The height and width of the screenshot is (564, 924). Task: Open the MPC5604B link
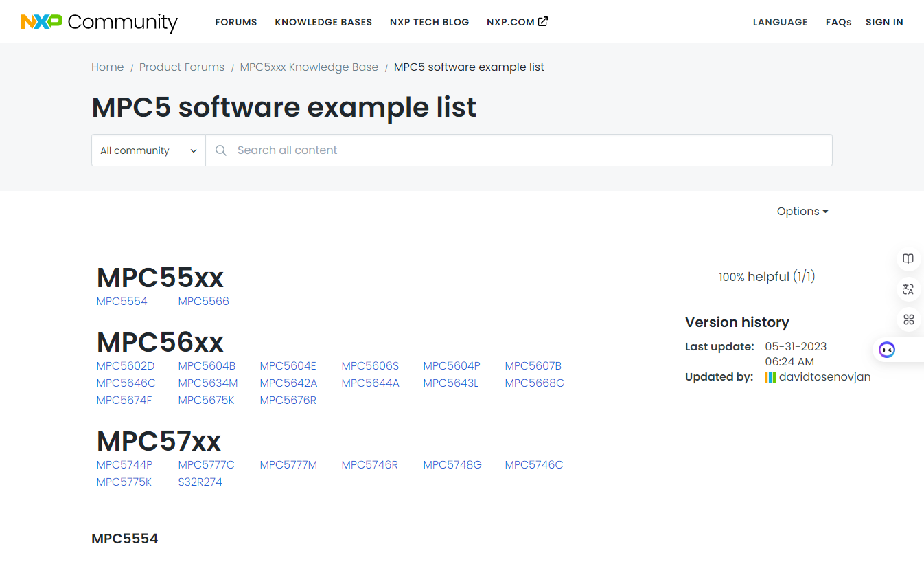coord(207,366)
